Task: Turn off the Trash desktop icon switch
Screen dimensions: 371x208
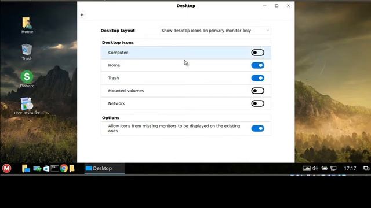Action: [257, 78]
